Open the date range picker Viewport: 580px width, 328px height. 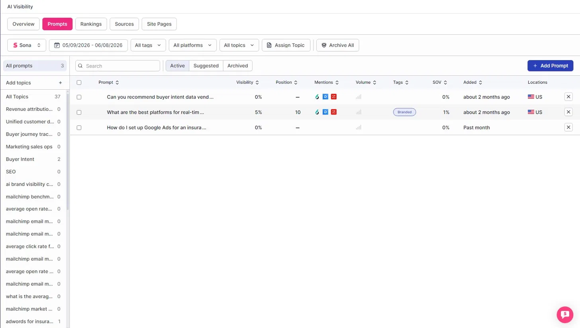[88, 45]
